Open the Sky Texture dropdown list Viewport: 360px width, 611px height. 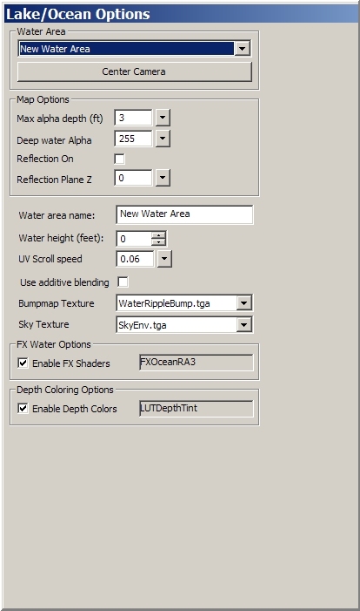click(244, 324)
